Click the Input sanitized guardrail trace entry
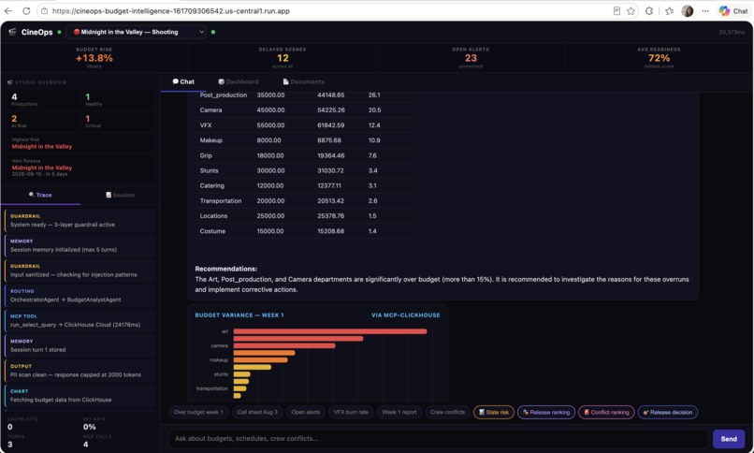The image size is (754, 453). (x=80, y=270)
